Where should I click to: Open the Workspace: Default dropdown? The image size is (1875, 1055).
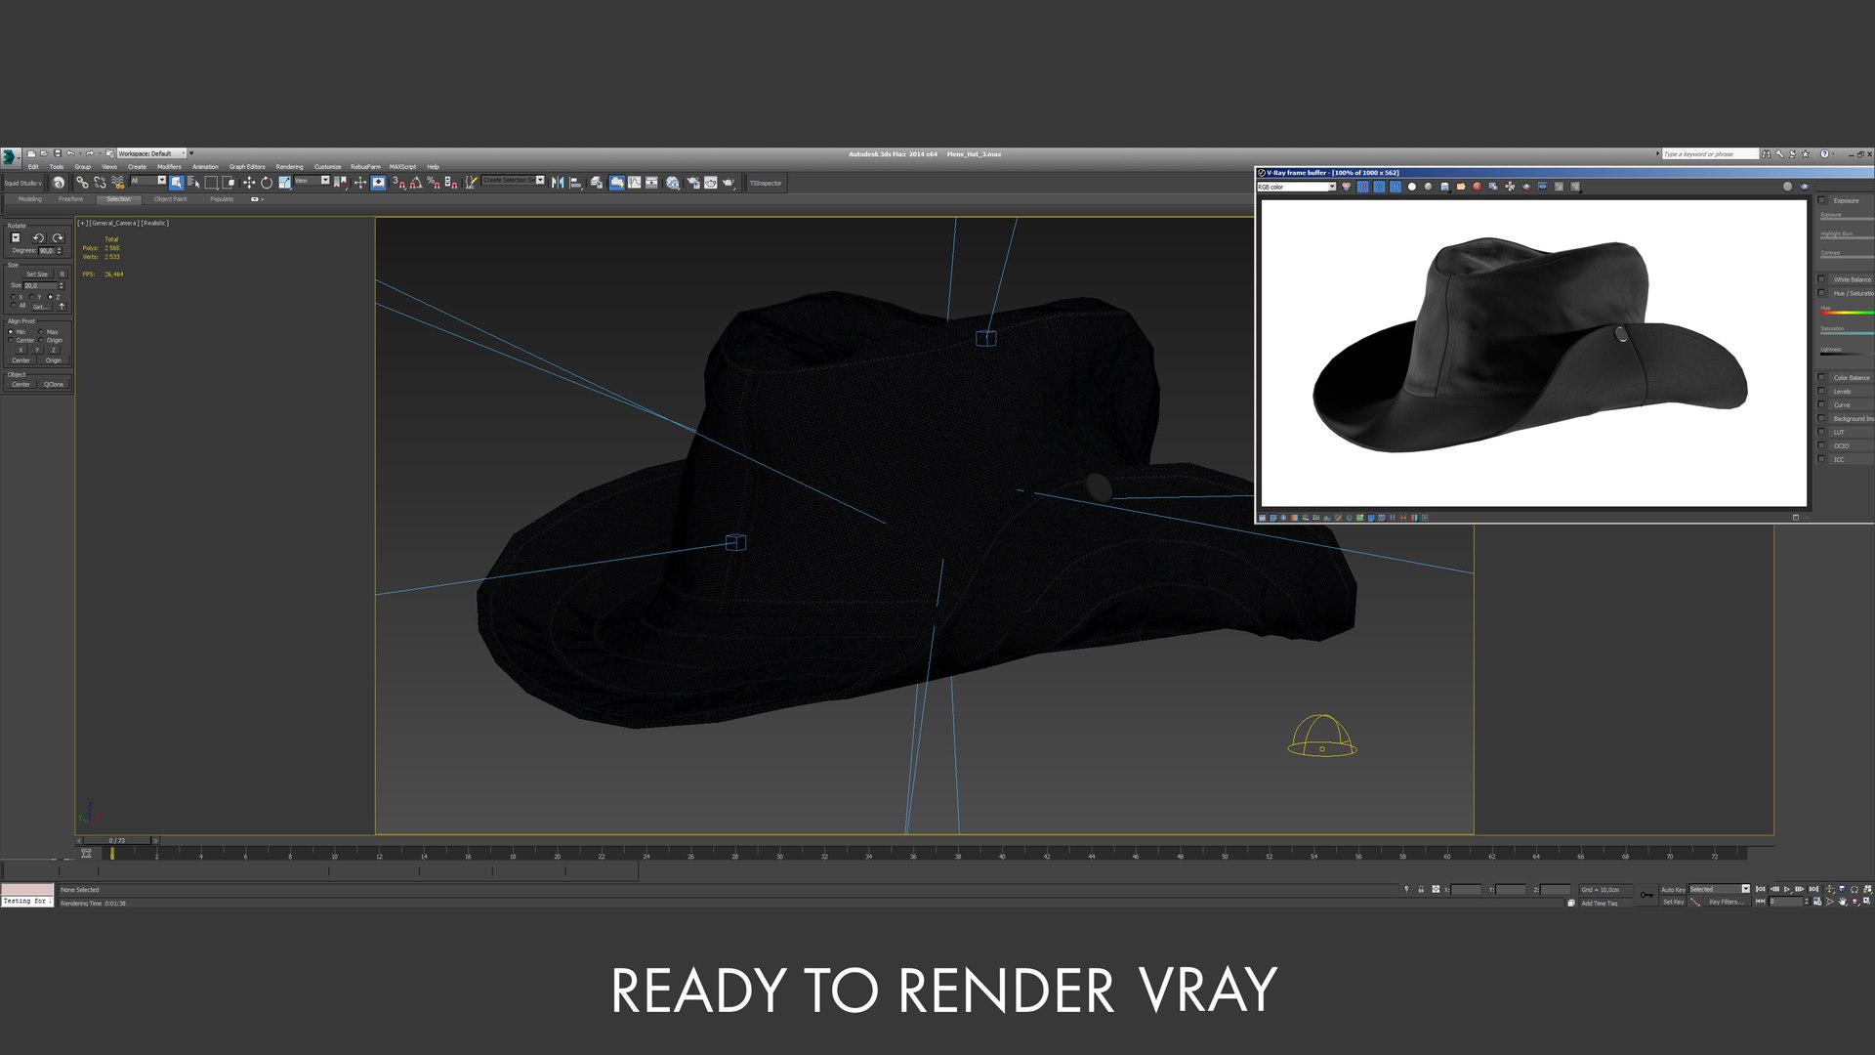coord(150,153)
